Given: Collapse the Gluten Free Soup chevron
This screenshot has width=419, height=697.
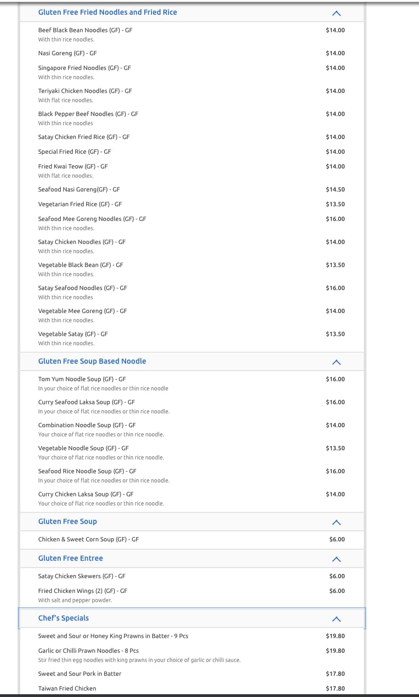Looking at the screenshot, I should (336, 523).
